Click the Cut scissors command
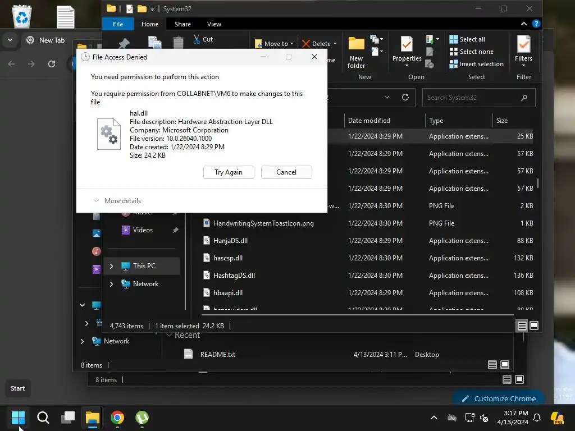This screenshot has height=431, width=575. tap(203, 39)
